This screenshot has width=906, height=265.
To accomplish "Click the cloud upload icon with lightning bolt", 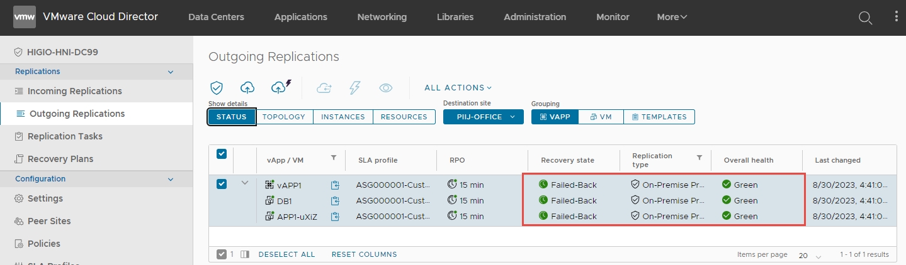I will [280, 87].
